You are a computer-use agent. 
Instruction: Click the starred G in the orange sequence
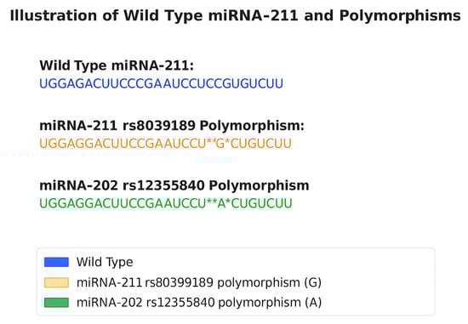(220, 144)
